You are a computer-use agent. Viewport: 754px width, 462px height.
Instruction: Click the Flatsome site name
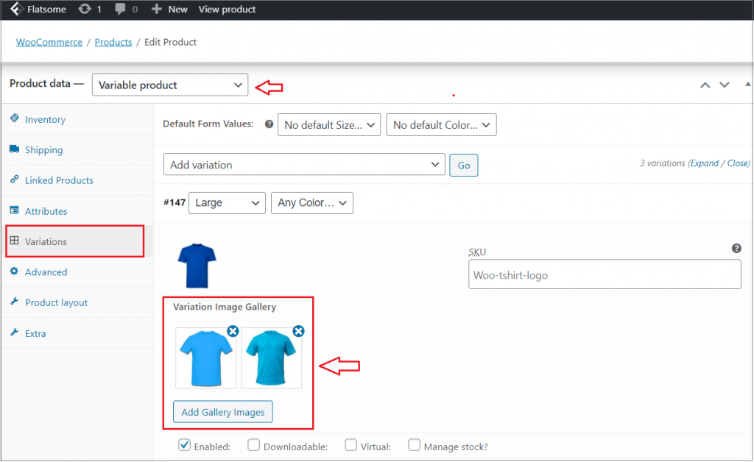tap(46, 9)
